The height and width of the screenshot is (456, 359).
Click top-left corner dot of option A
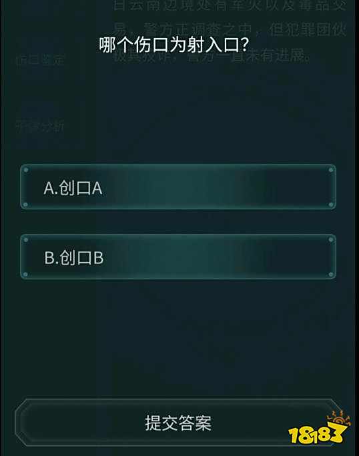[x=26, y=170]
